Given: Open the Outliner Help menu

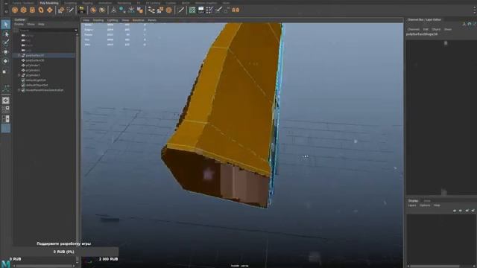Looking at the screenshot, I should coord(41,25).
